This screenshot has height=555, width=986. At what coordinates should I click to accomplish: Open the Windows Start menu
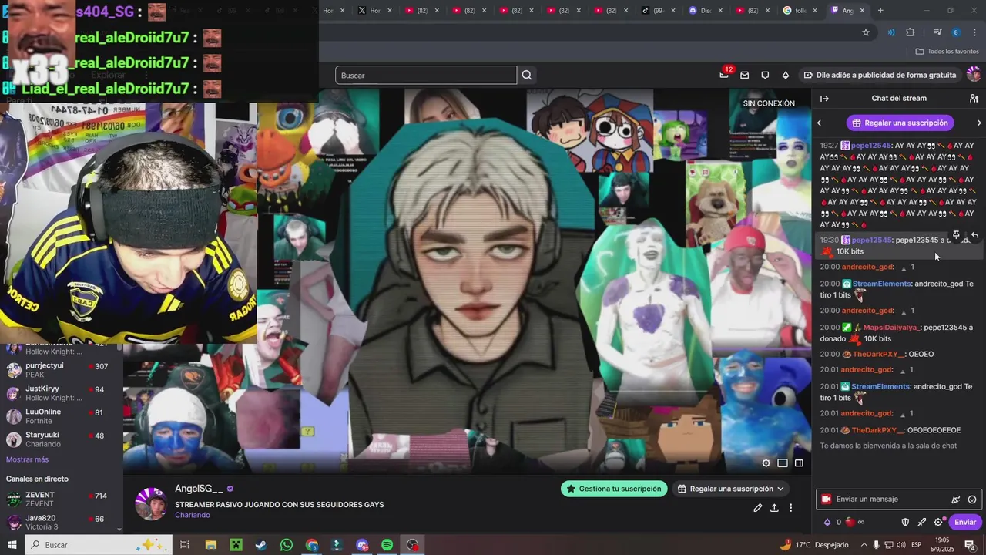(12, 545)
